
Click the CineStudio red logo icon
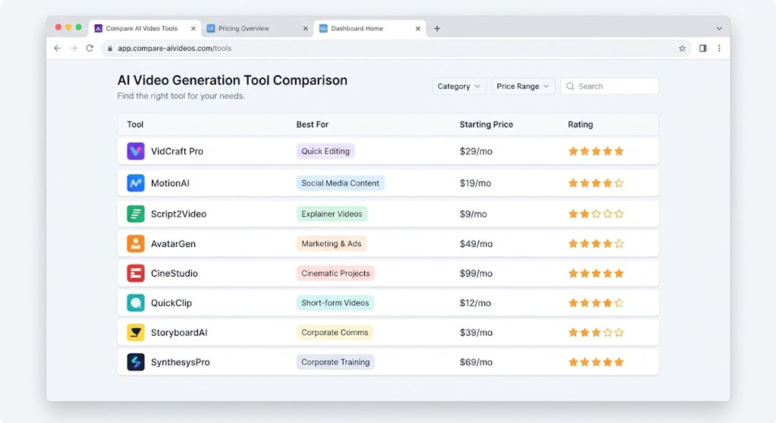[x=136, y=273]
